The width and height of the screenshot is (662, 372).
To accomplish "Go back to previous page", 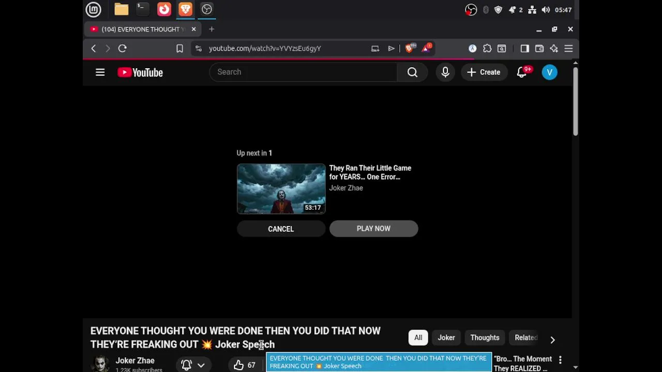I will 94,49.
